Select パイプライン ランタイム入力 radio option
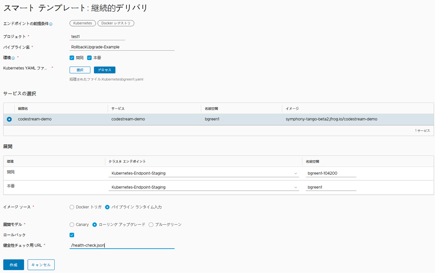Screen dimensions: 435x273 click(x=107, y=207)
